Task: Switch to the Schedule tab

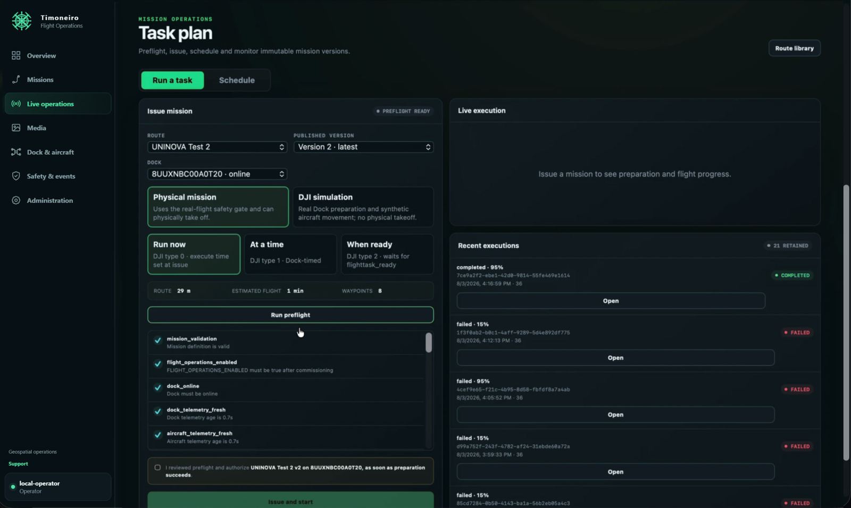Action: click(x=237, y=80)
